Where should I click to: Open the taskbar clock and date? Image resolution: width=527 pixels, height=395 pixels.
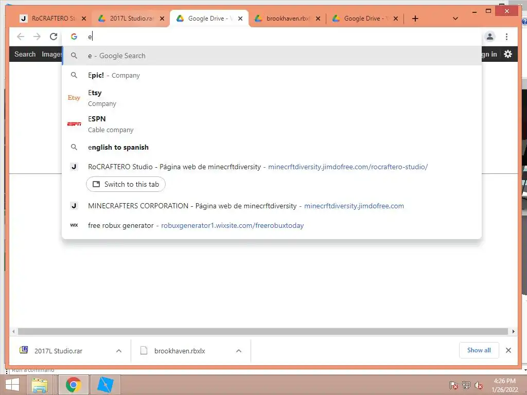504,385
